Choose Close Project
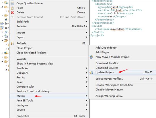 (49, 48)
